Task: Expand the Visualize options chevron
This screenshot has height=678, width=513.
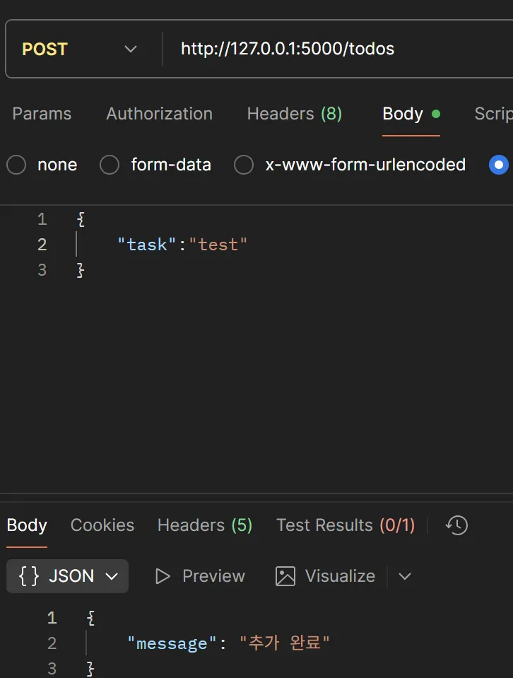Action: click(x=405, y=576)
